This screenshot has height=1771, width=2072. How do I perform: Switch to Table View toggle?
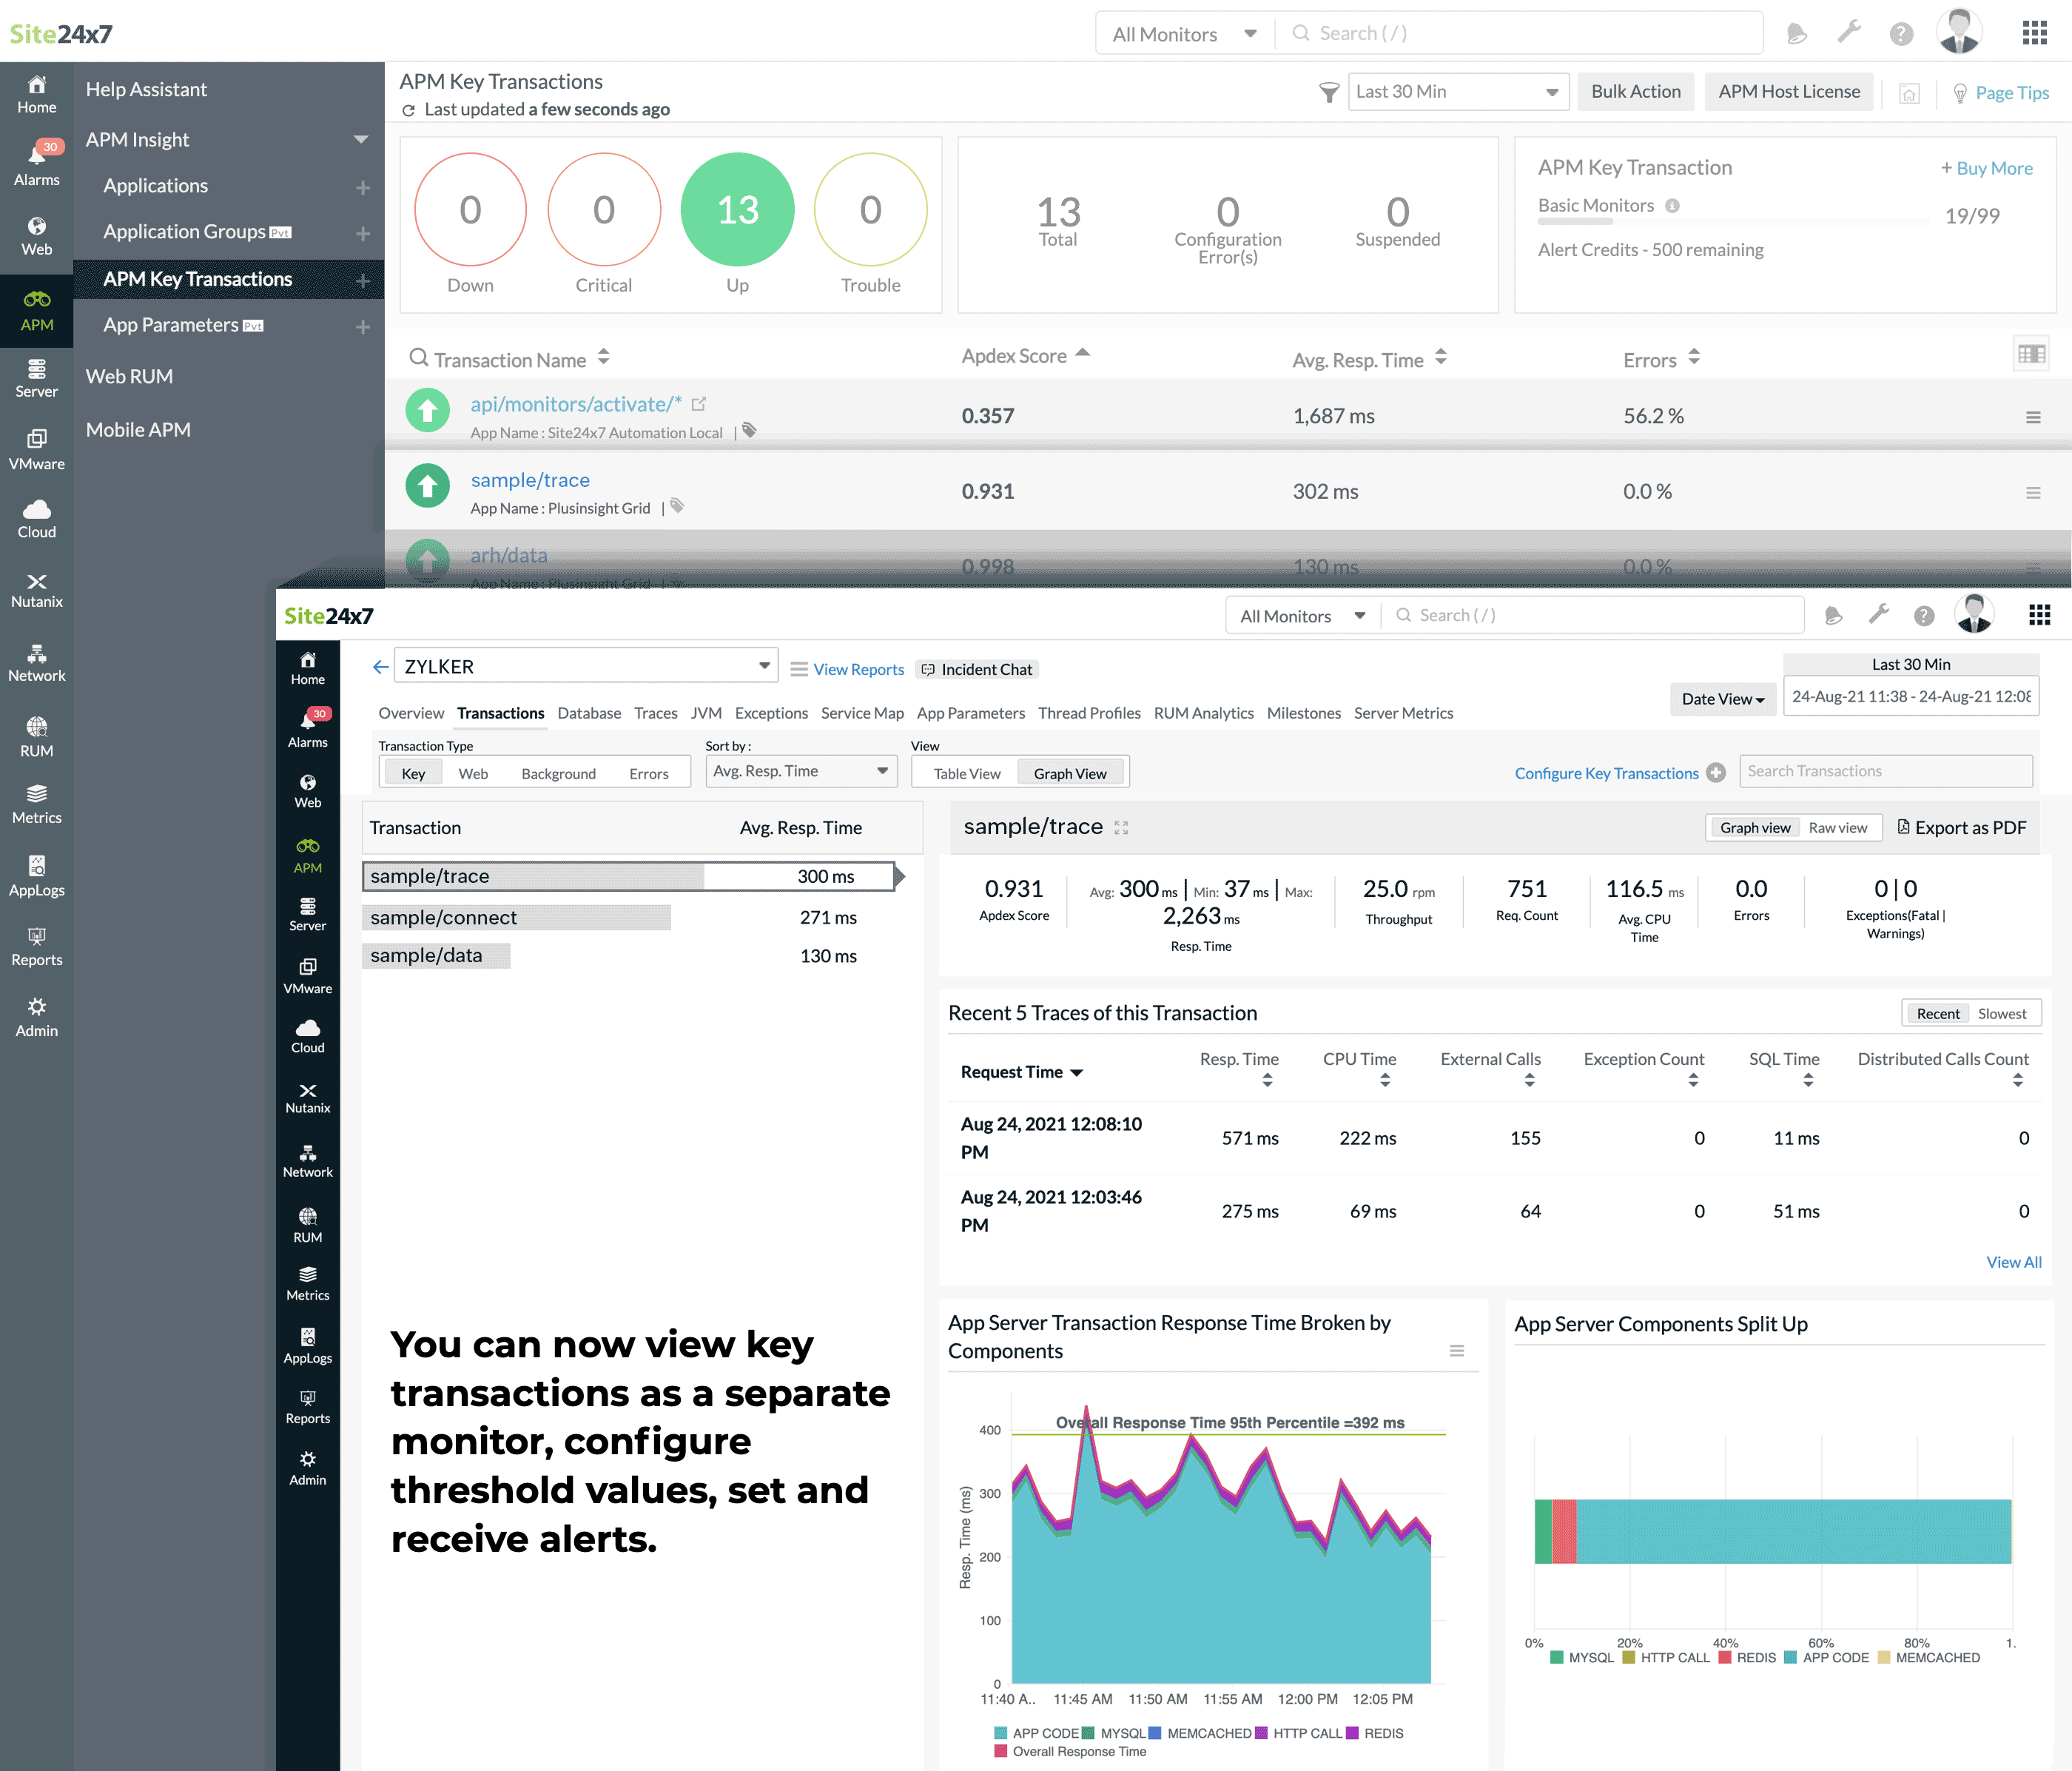tap(966, 773)
